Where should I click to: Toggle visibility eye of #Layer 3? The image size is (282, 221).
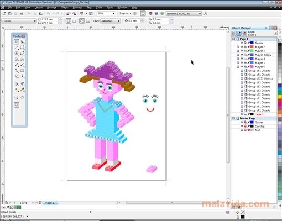[242, 51]
